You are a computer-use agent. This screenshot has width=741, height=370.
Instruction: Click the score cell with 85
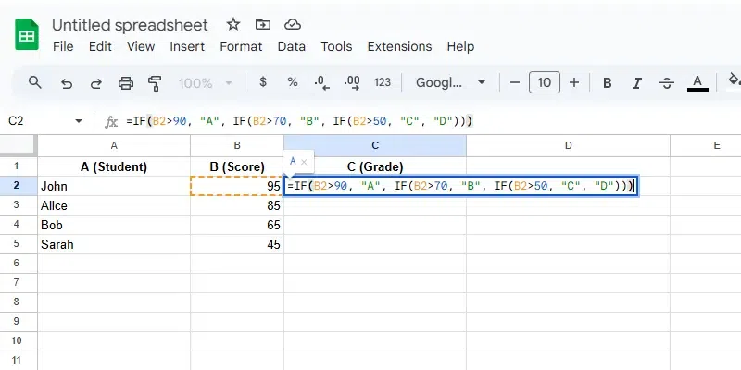coord(237,205)
